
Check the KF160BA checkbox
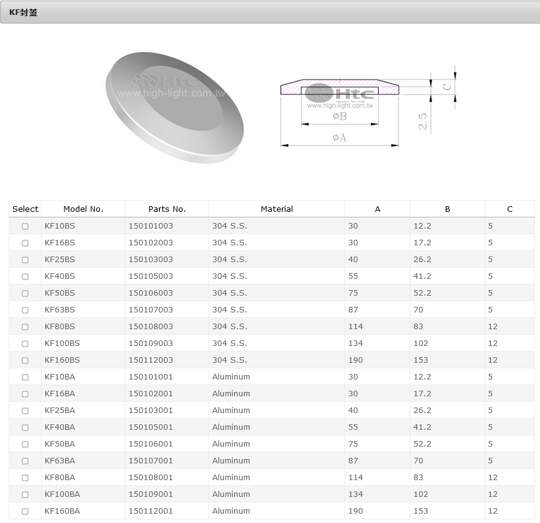(x=25, y=511)
